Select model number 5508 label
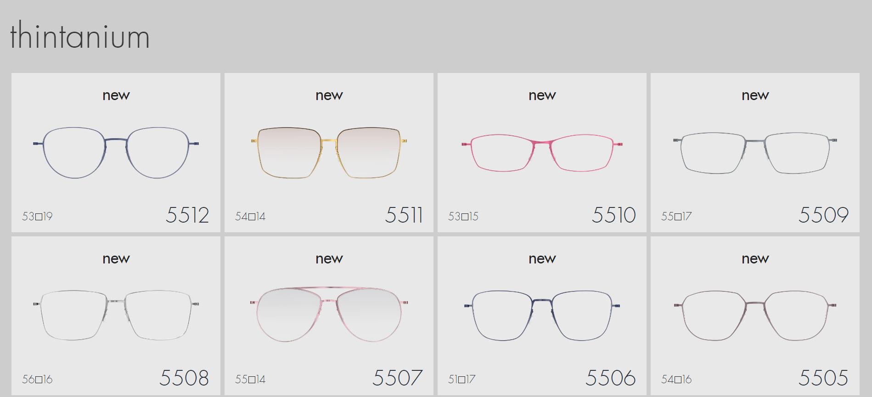 (x=184, y=378)
